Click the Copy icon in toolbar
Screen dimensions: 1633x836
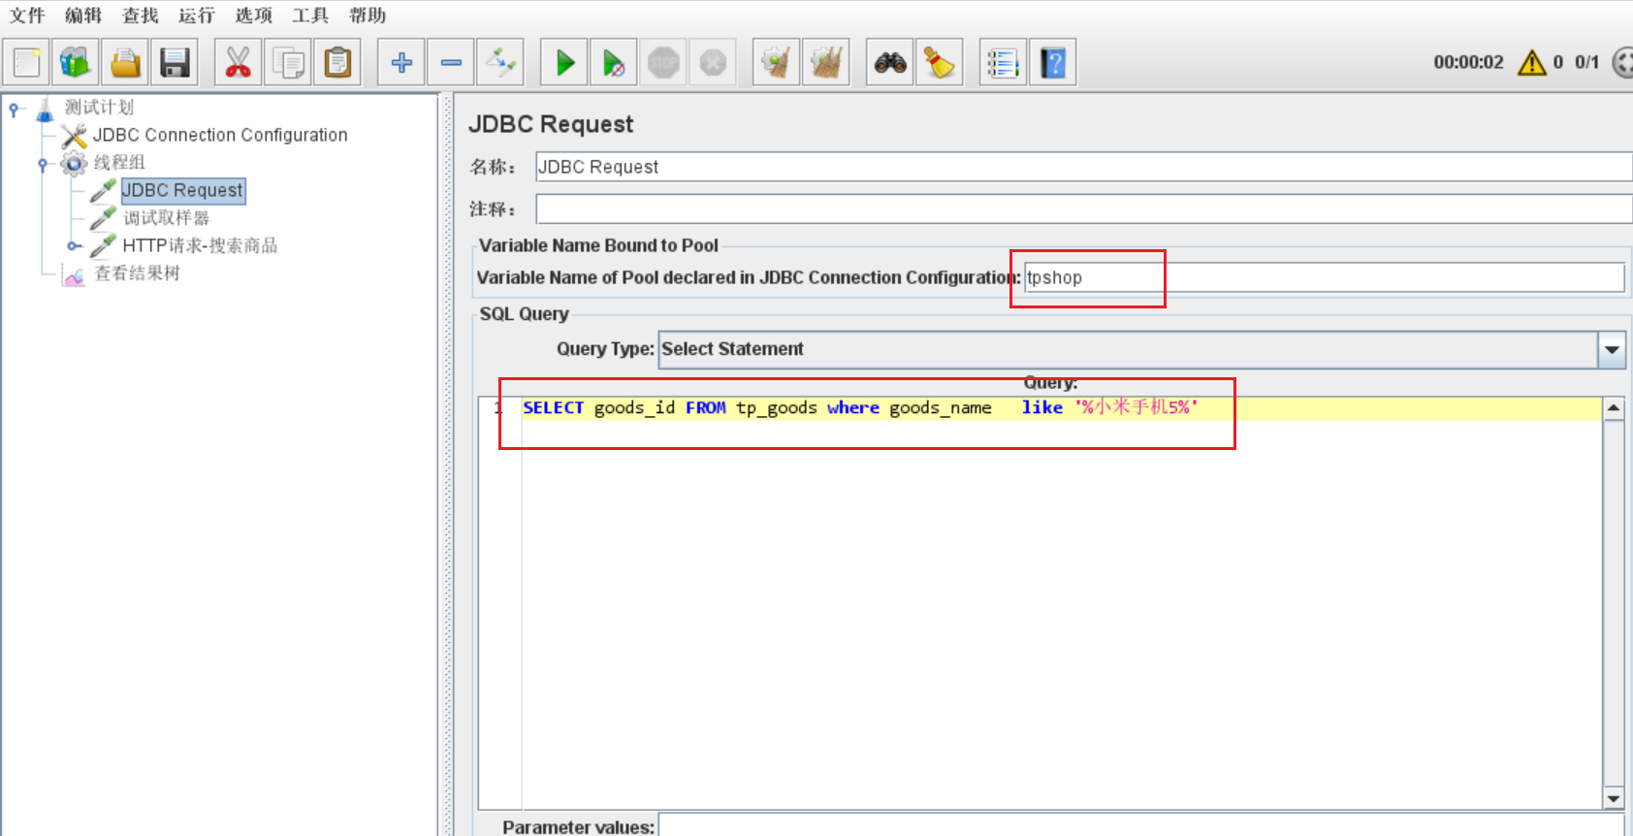pos(288,63)
